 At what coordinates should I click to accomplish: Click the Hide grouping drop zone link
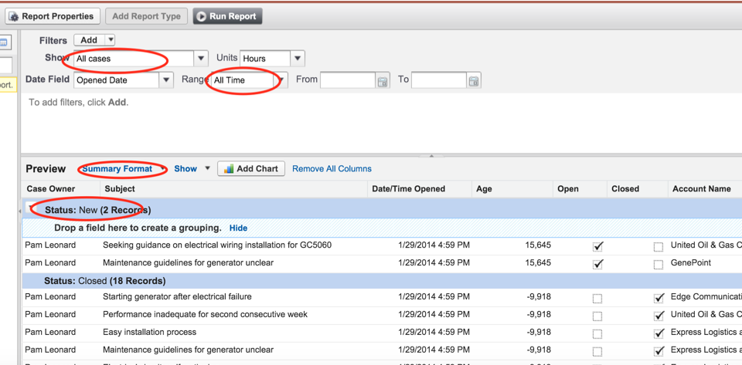coord(238,228)
